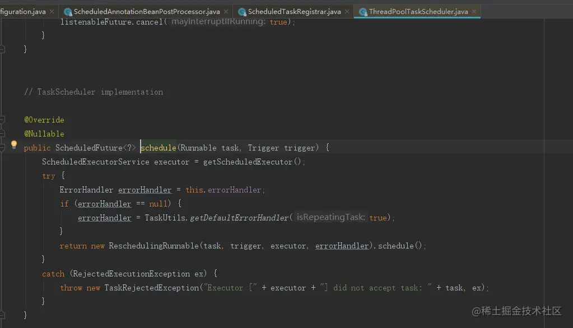Image resolution: width=573 pixels, height=328 pixels.
Task: Select ThreadPoolTaskScheduler.java tab
Action: tap(418, 12)
